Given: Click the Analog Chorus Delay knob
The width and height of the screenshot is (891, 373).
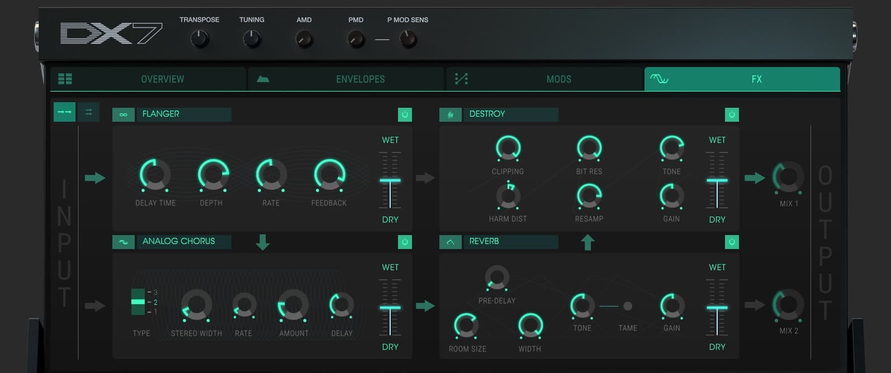Looking at the screenshot, I should [342, 305].
